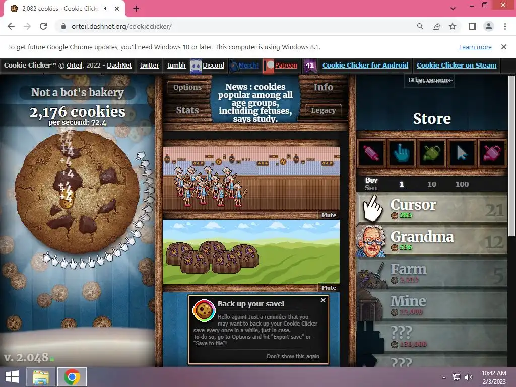Click Don't show this again link
516x387 pixels.
click(x=293, y=356)
